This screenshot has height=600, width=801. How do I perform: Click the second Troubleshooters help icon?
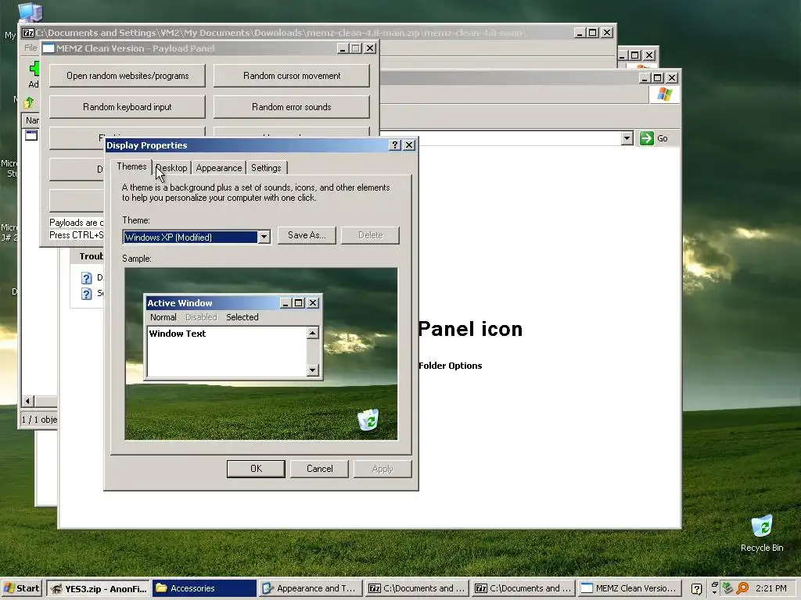pyautogui.click(x=86, y=294)
